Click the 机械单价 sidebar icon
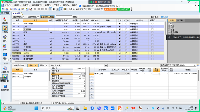The height and width of the screenshot is (112, 200). (x=5, y=87)
